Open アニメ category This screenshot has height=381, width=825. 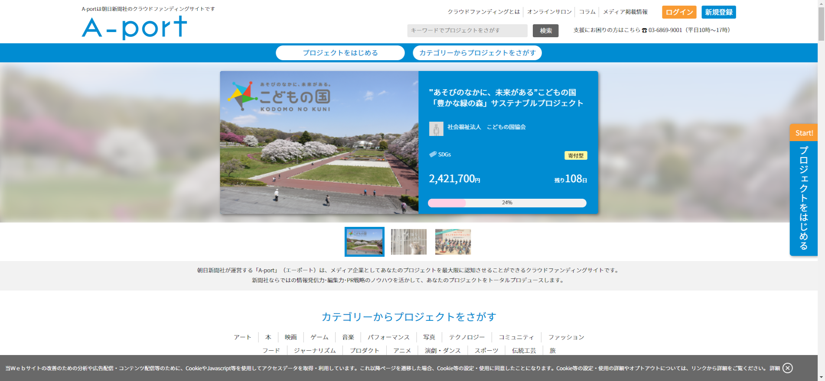pyautogui.click(x=402, y=351)
